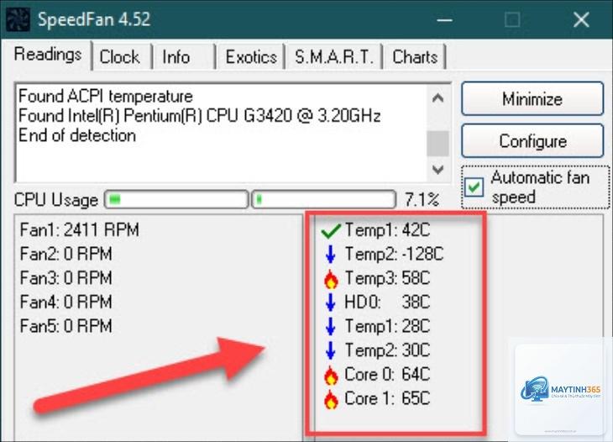This screenshot has width=613, height=442.
Task: Click the blue down arrow beside Temp2: -128C
Action: point(331,255)
